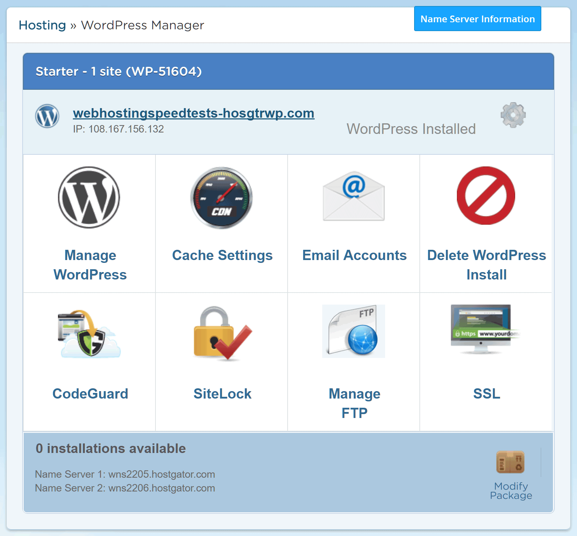Click the WordPress Installed status text
This screenshot has width=577, height=536.
411,129
